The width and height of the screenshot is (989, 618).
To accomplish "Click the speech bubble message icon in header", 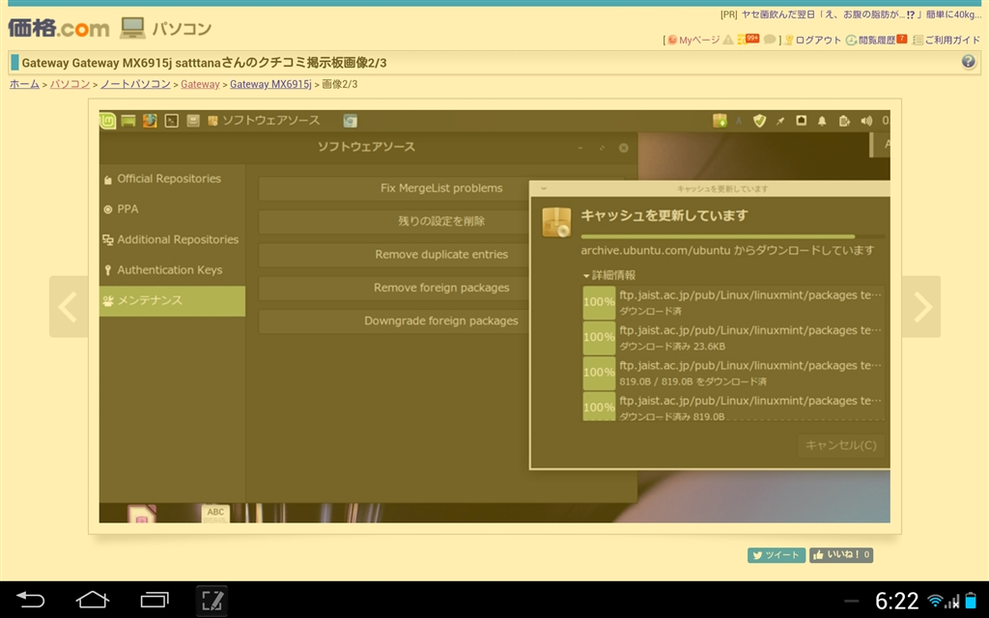I will coord(770,40).
